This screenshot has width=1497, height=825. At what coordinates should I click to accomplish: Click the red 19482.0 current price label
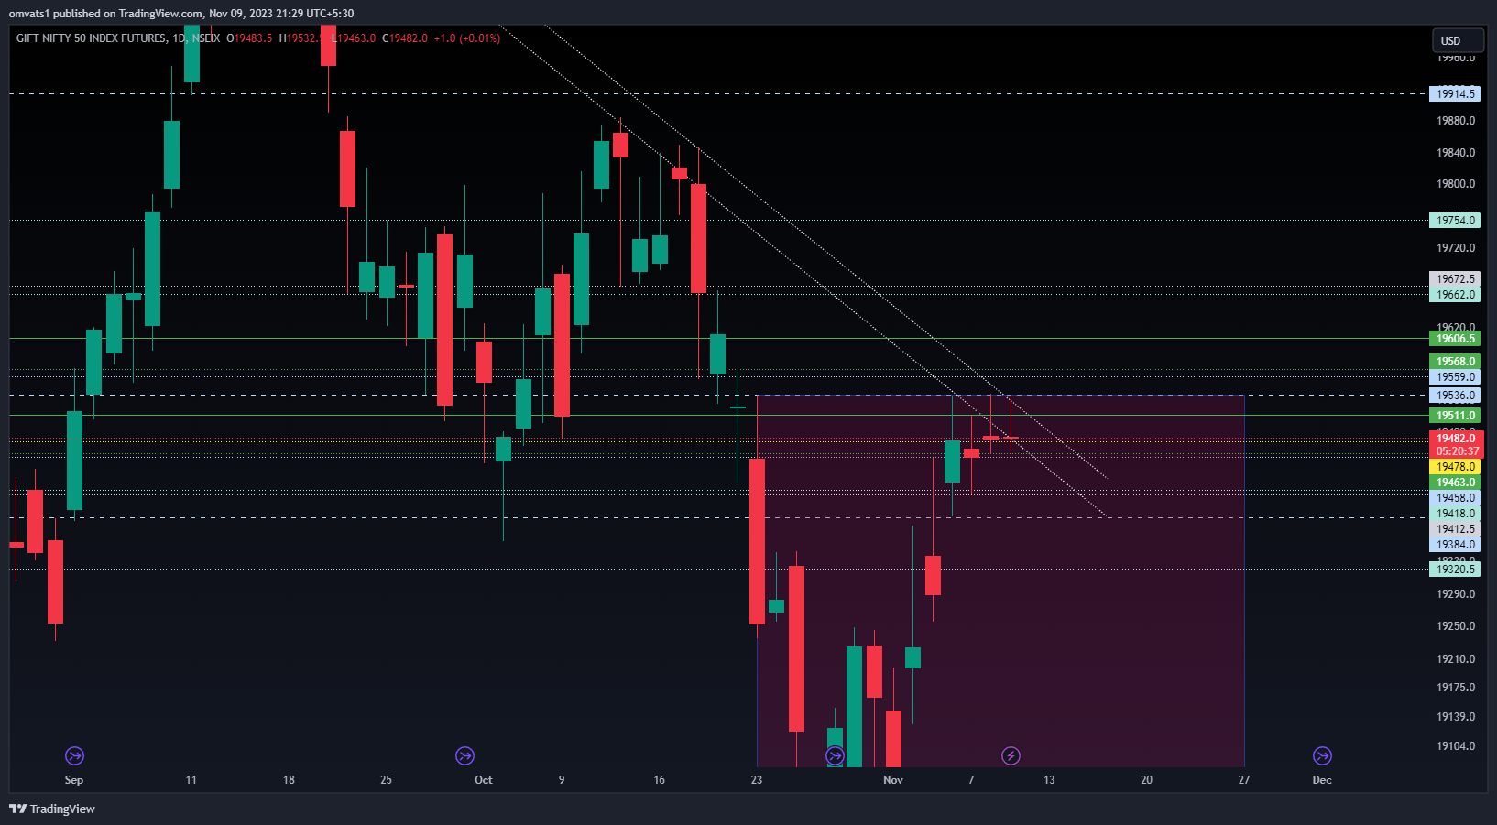(1455, 439)
